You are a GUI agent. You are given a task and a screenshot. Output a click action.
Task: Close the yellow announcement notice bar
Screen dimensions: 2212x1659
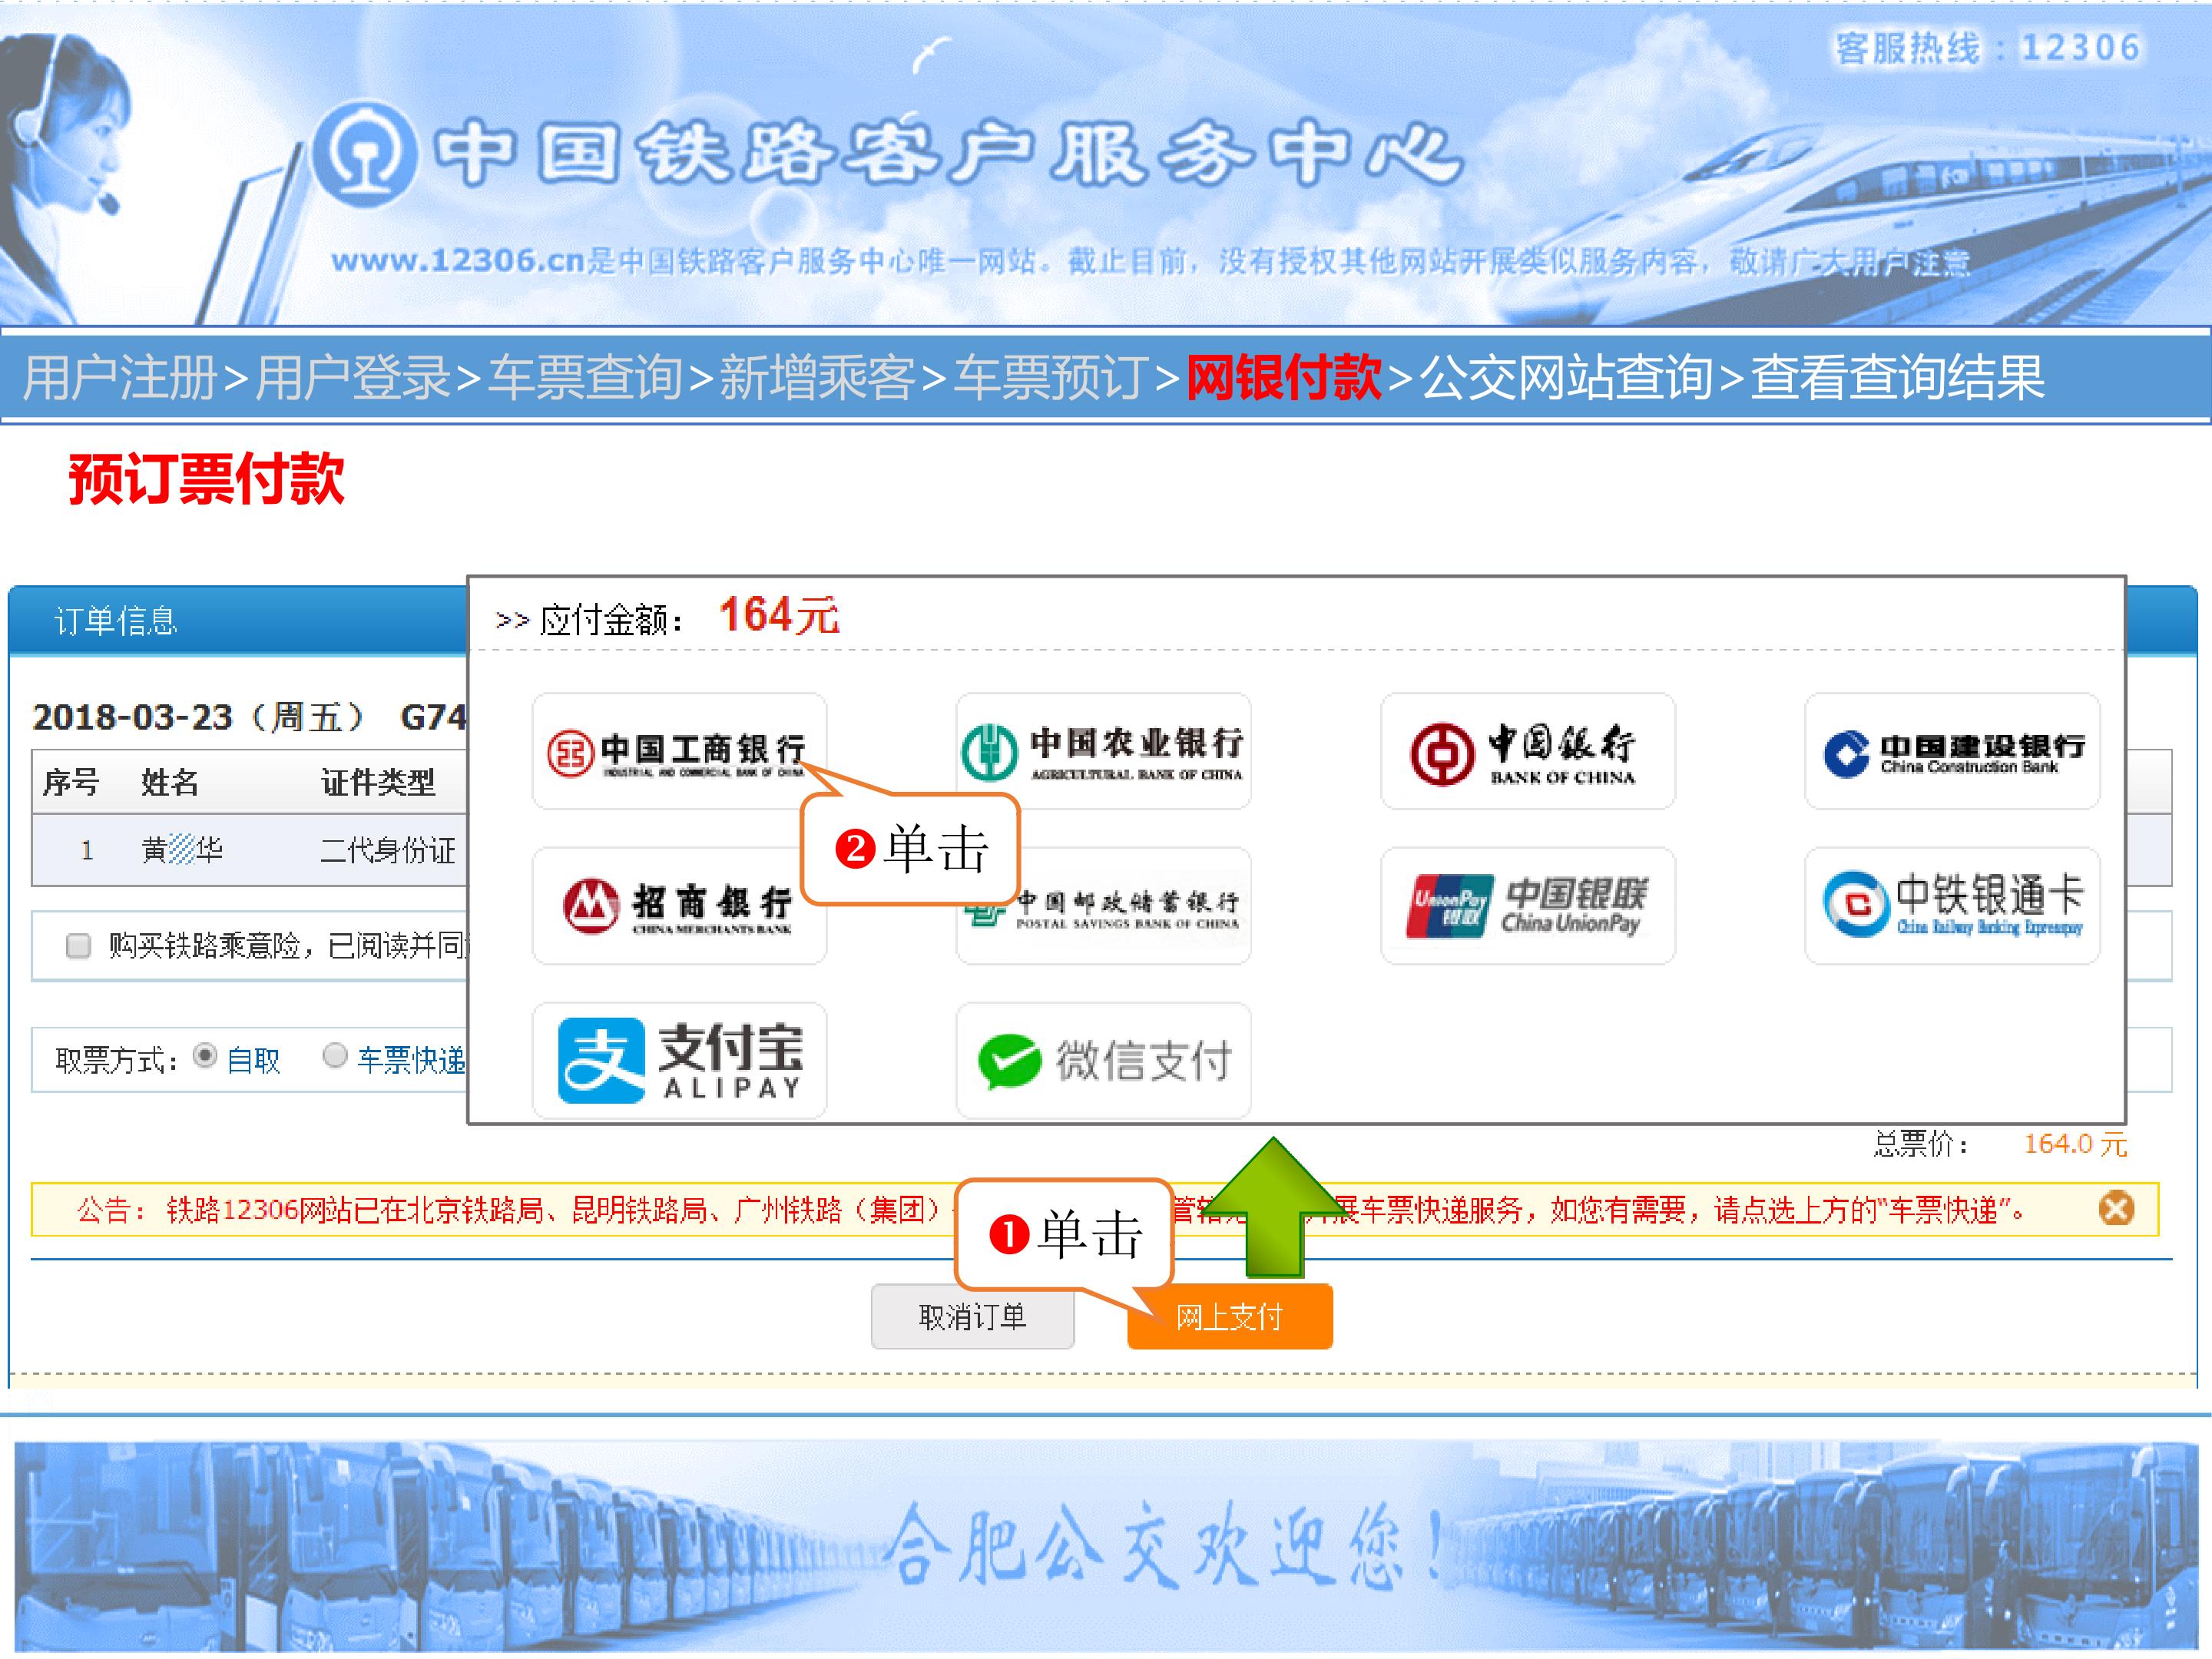pos(2115,1209)
